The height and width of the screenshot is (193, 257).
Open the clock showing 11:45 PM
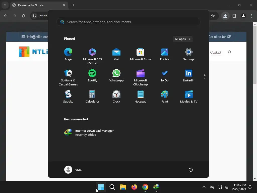pyautogui.click(x=239, y=187)
